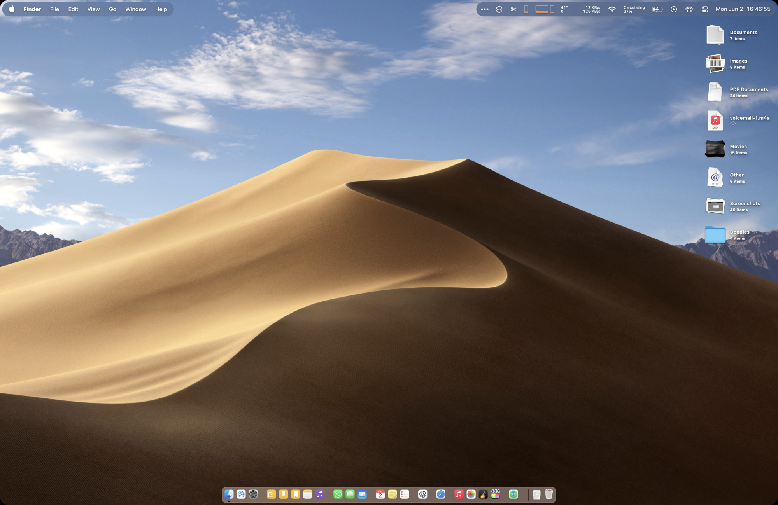Expand hidden menu bar items ellipsis
This screenshot has height=505, width=778.
tap(485, 9)
